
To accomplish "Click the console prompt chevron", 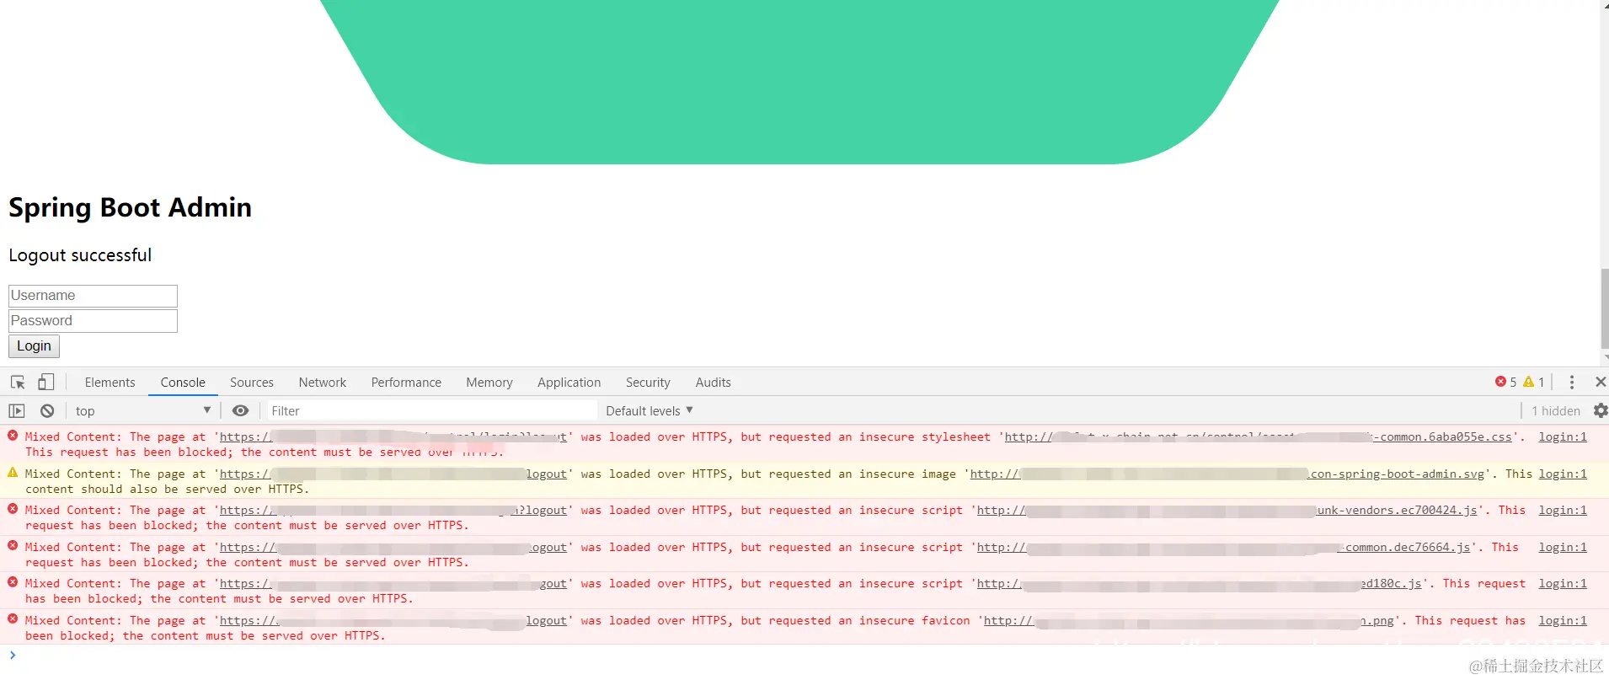I will pos(13,655).
